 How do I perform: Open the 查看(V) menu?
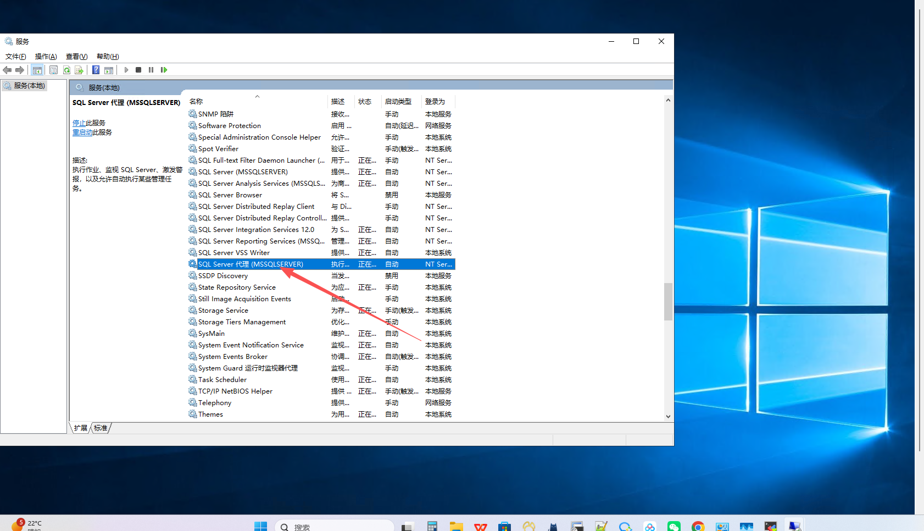(77, 57)
